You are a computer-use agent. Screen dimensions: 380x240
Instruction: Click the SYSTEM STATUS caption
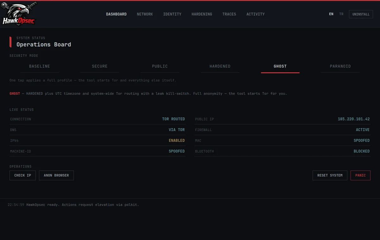pyautogui.click(x=31, y=38)
